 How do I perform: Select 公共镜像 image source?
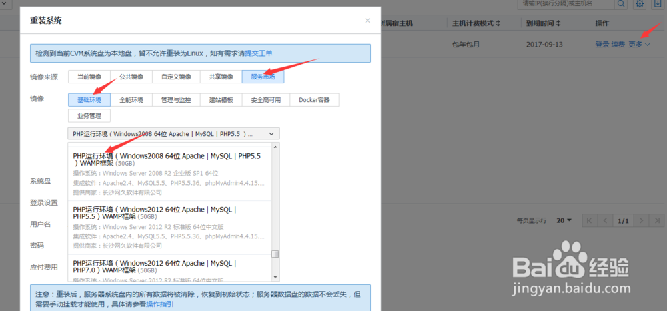131,77
